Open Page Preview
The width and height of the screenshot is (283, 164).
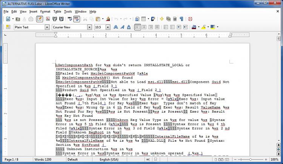tap(62, 19)
